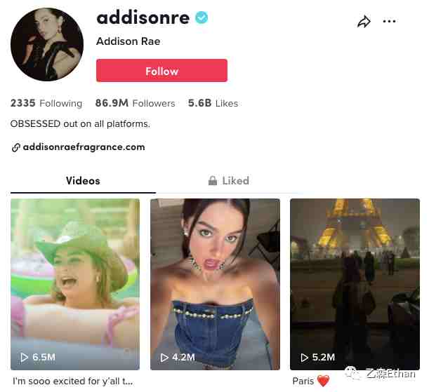429x392 pixels.
Task: Open addisonraefragrance.com link
Action: click(84, 147)
